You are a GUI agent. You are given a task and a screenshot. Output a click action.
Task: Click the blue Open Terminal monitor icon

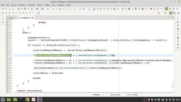point(37,9)
